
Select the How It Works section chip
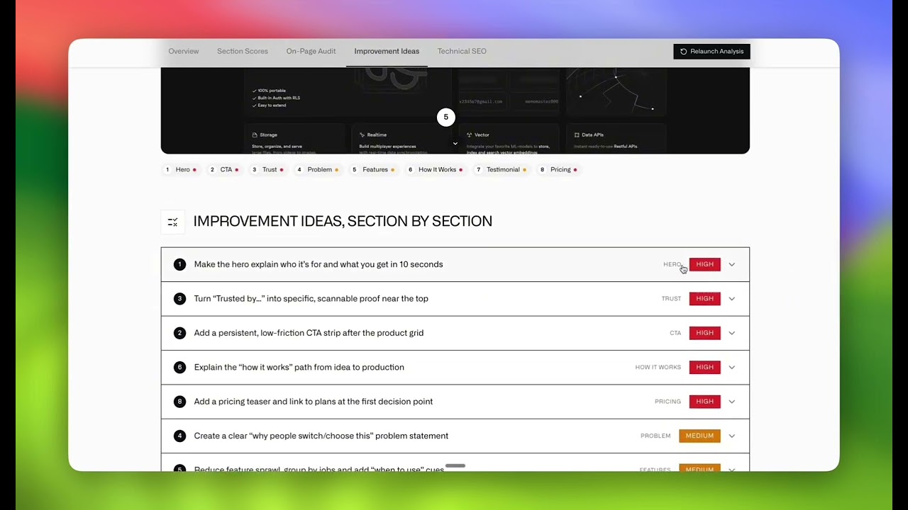coord(436,169)
